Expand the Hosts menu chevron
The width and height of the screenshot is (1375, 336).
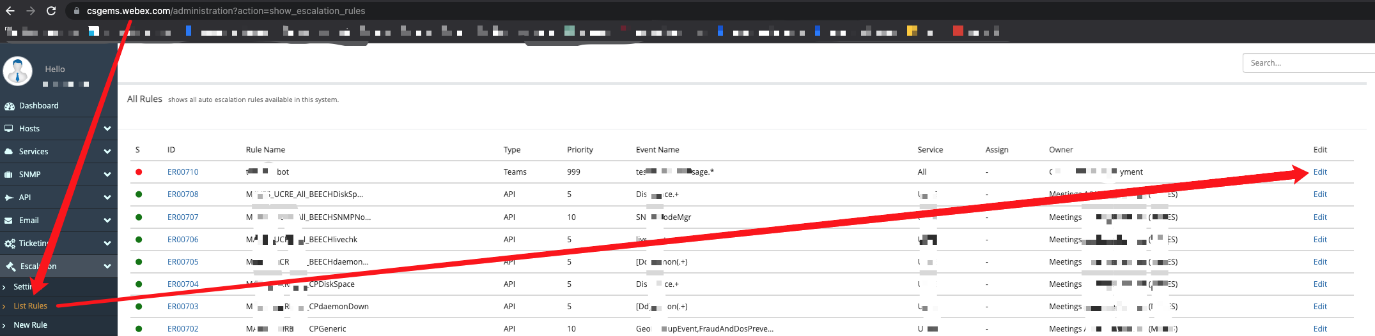(x=107, y=128)
